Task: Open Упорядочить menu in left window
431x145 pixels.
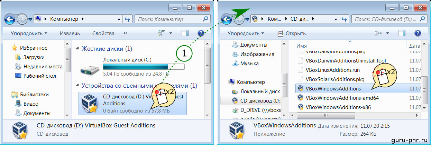Action: [29, 33]
